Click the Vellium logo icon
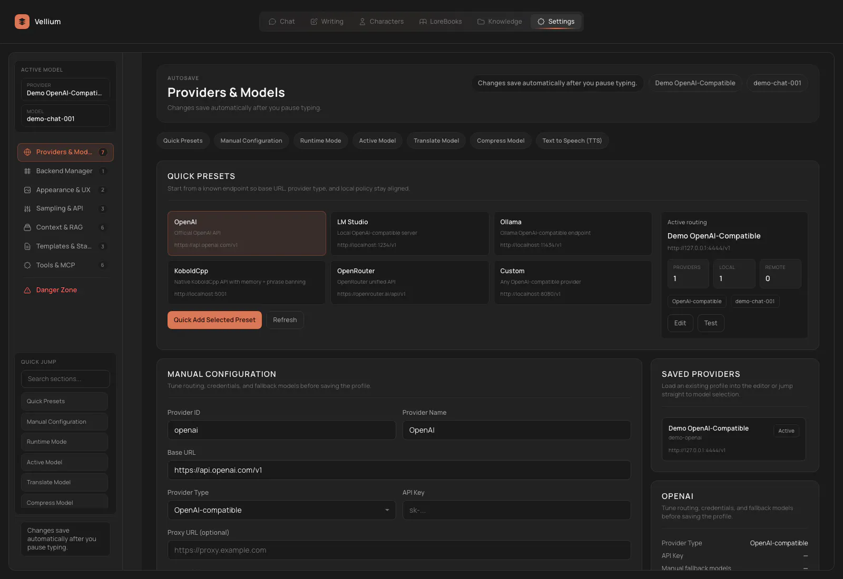The image size is (843, 579). click(22, 22)
